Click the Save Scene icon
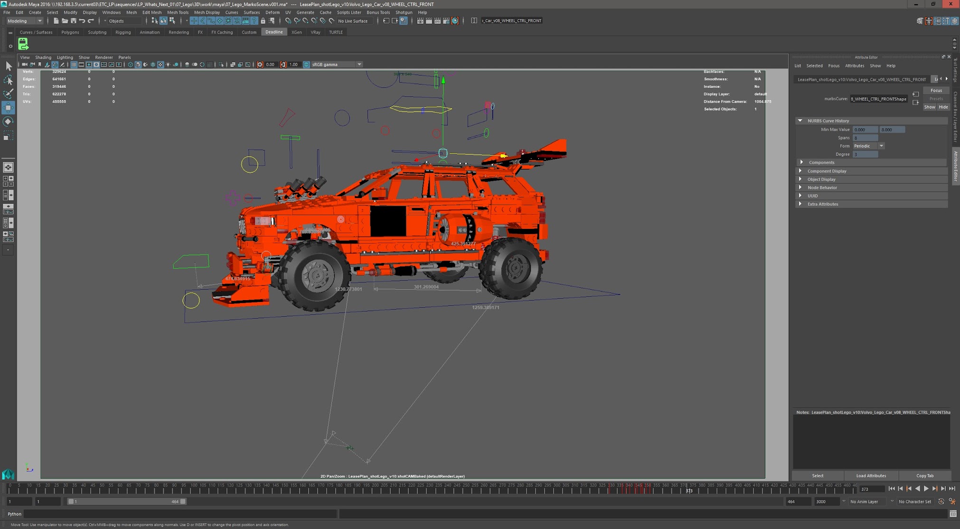This screenshot has width=960, height=529. click(x=73, y=21)
